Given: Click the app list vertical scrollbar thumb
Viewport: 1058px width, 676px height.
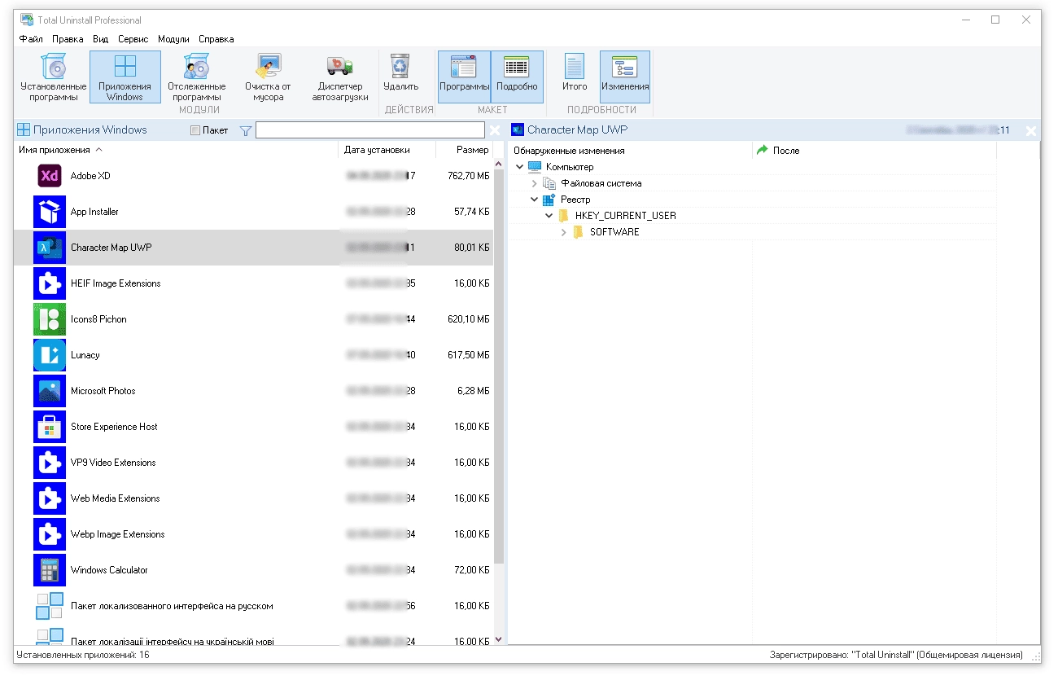Looking at the screenshot, I should pos(499,367).
